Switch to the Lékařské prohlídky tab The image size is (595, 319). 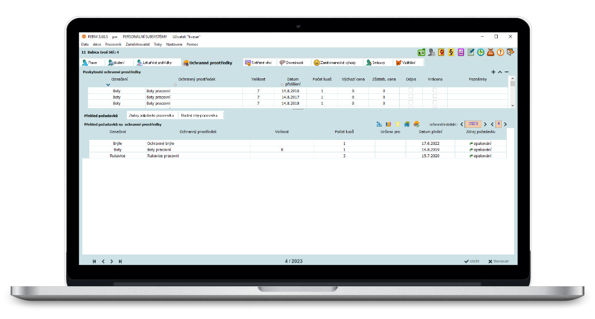coord(155,63)
